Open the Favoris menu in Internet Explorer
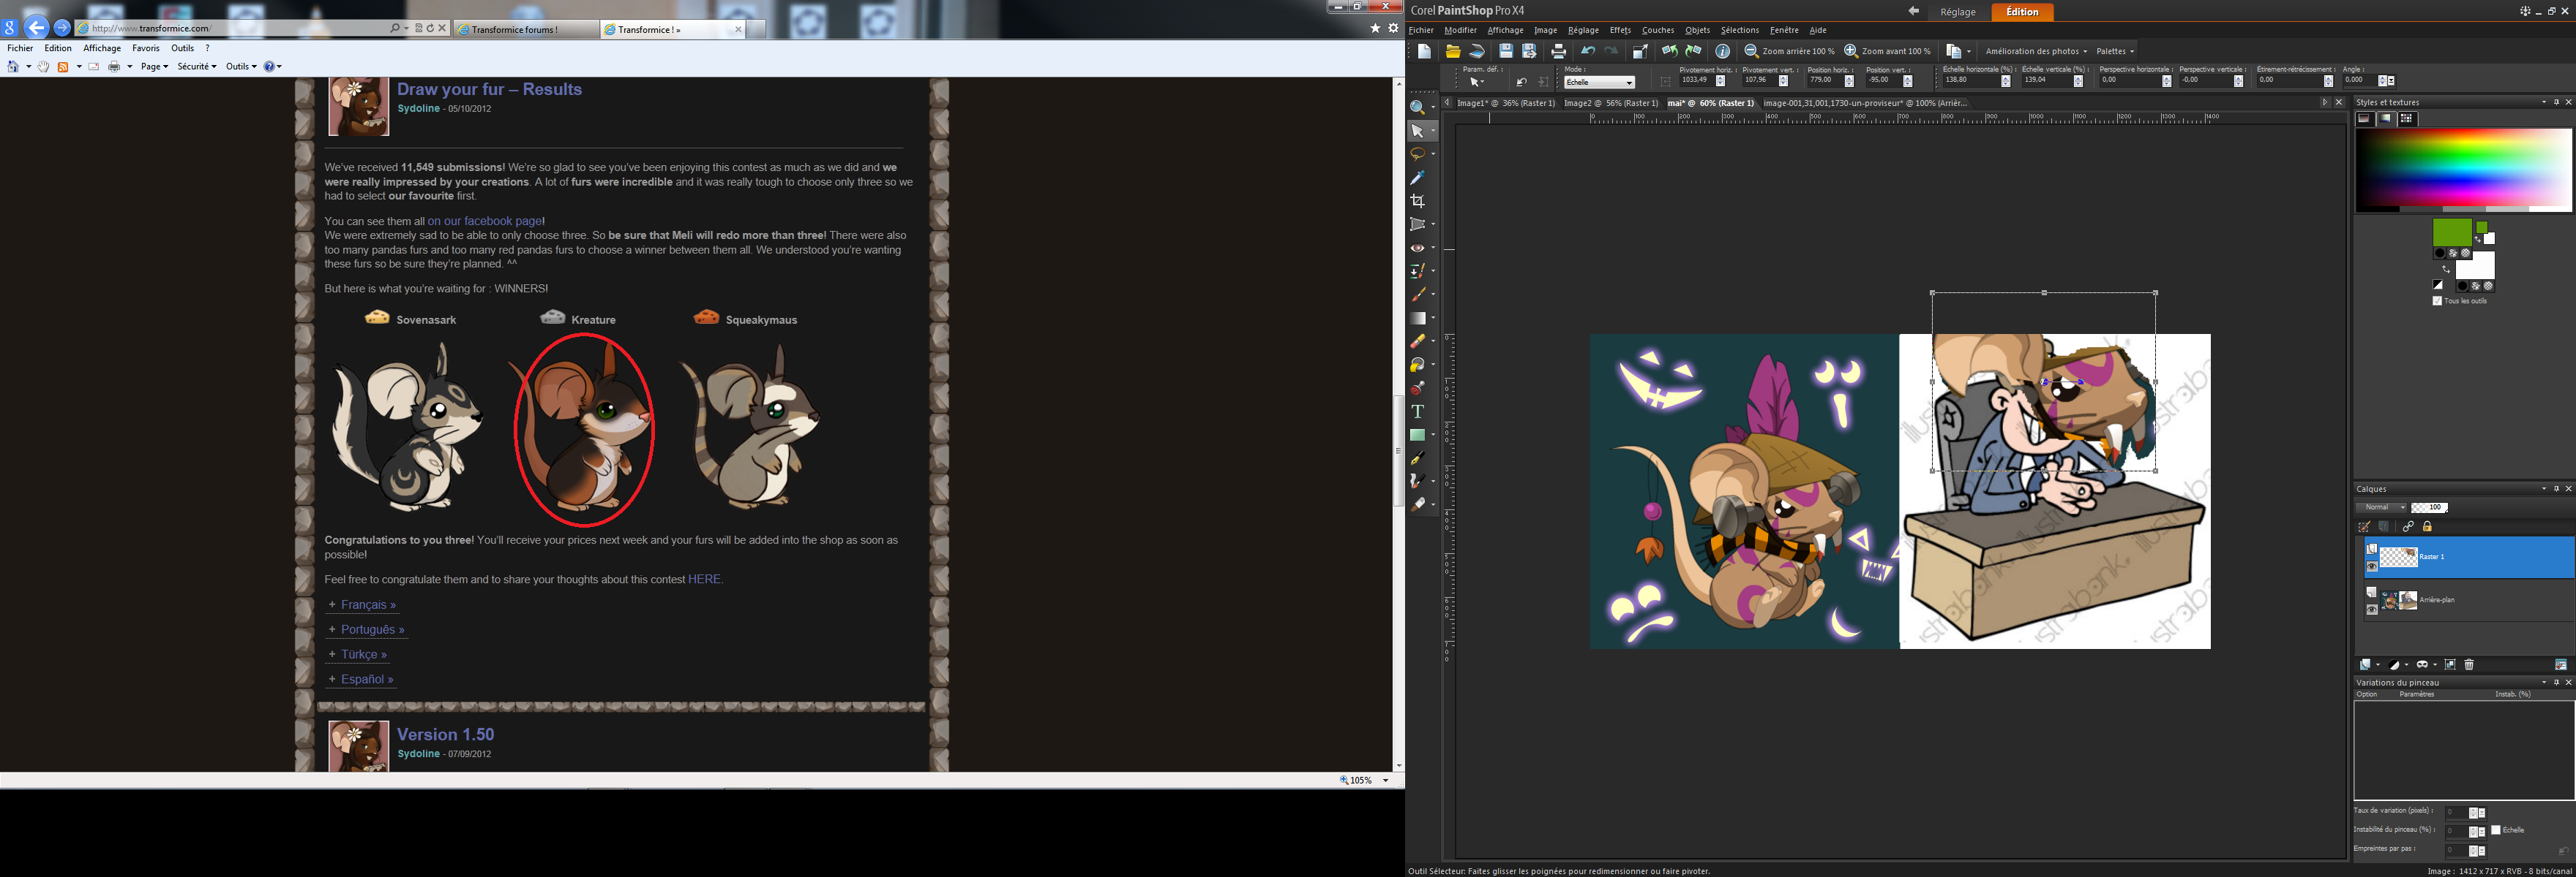This screenshot has width=2576, height=877. 146,48
